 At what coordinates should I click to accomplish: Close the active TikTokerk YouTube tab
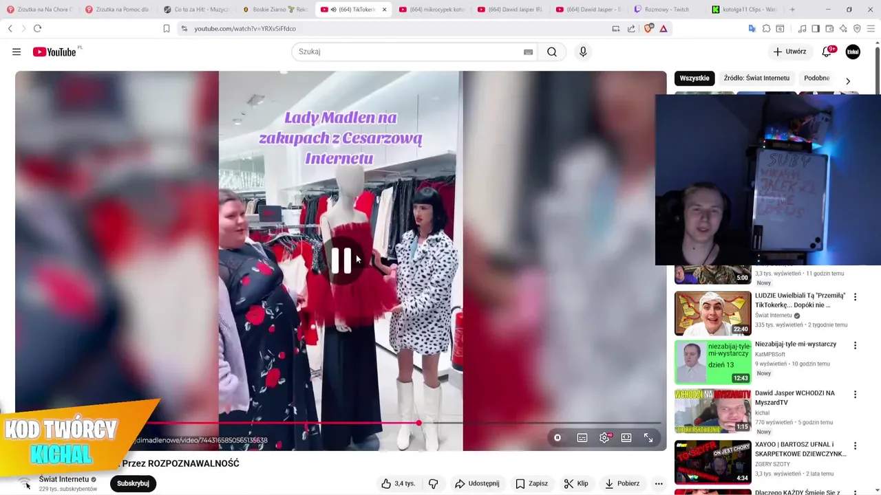(384, 10)
